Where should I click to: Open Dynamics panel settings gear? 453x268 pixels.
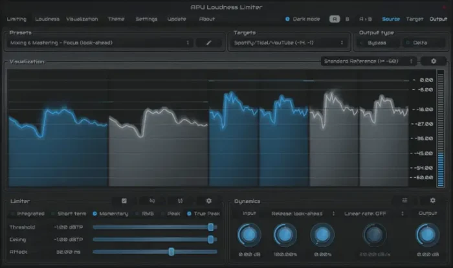point(433,201)
